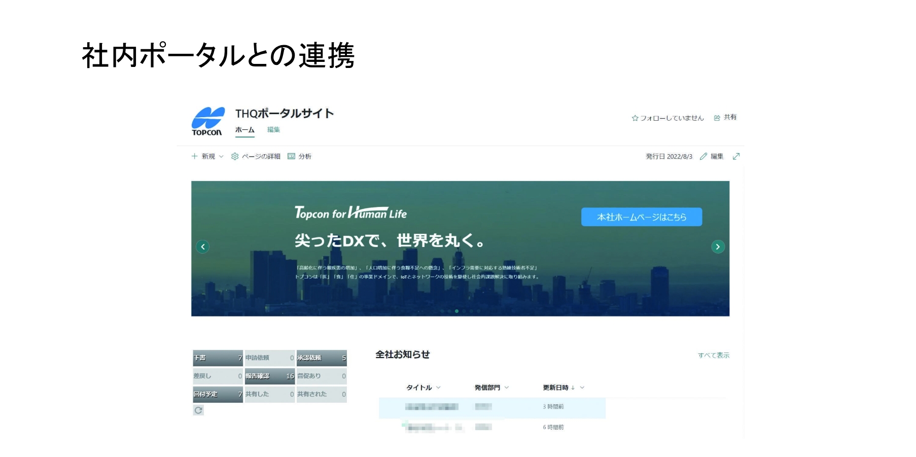Click the THQポータルサイト site title

pos(285,114)
